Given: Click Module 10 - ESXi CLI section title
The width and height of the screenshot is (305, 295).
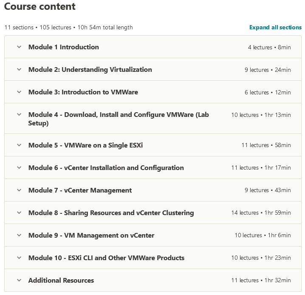Looking at the screenshot, I should coord(106,258).
